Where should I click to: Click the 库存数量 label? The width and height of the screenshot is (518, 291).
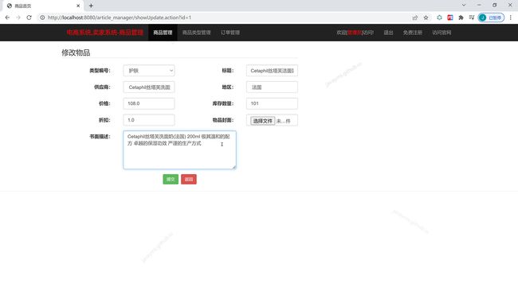click(223, 103)
